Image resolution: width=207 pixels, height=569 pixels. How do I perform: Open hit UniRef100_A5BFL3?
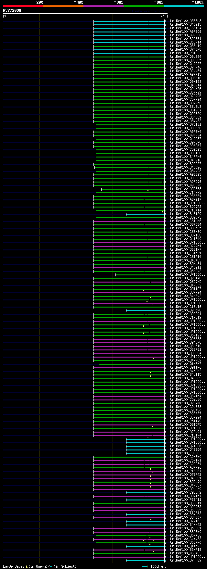(x=186, y=21)
